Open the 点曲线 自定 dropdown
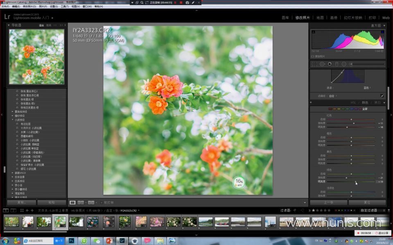 333,96
